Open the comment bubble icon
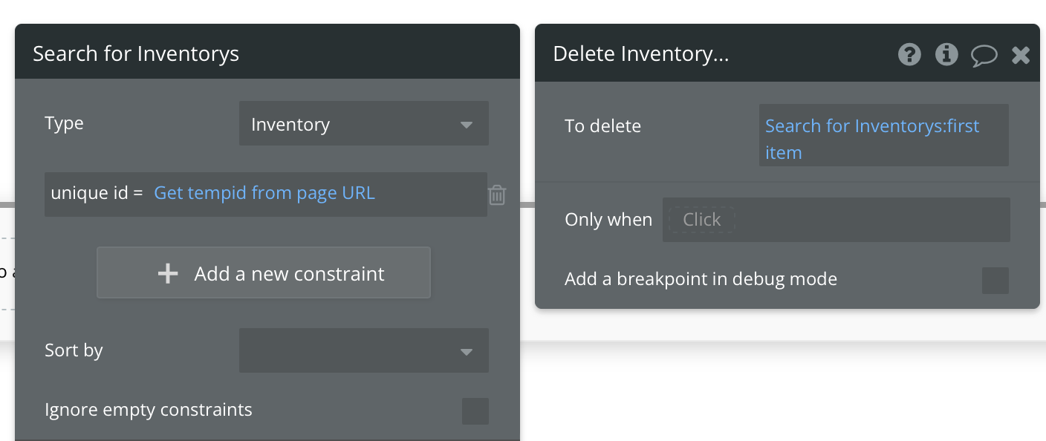 tap(984, 55)
